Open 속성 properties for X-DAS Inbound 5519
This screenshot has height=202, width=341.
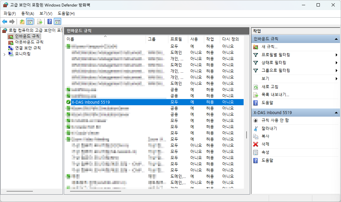click(x=265, y=152)
